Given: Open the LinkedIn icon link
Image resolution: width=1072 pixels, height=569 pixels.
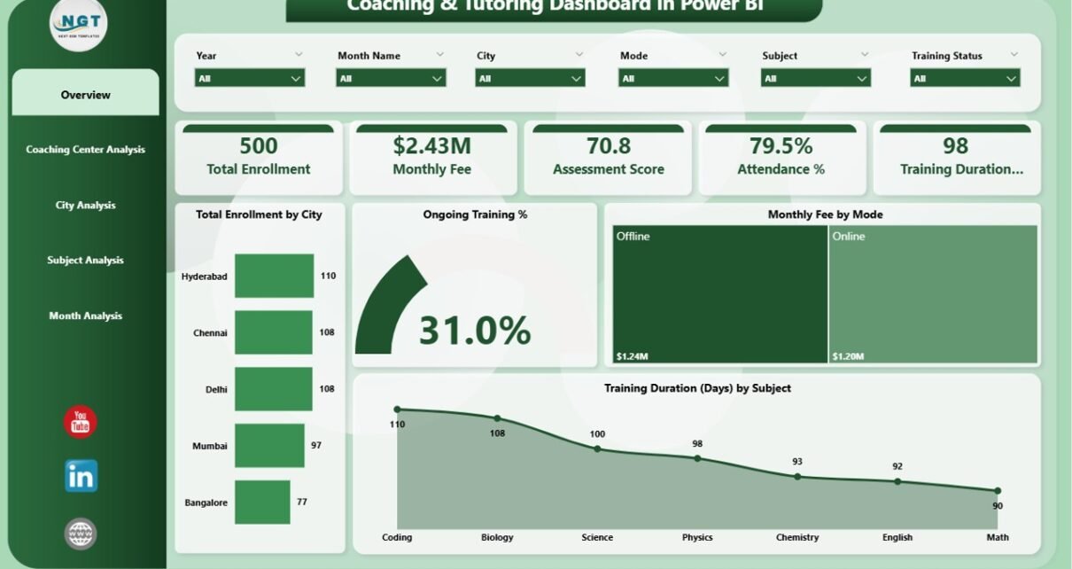Looking at the screenshot, I should [x=81, y=477].
